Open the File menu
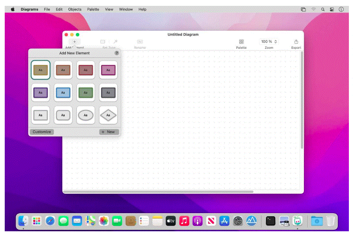The width and height of the screenshot is (354, 236). 47,9
